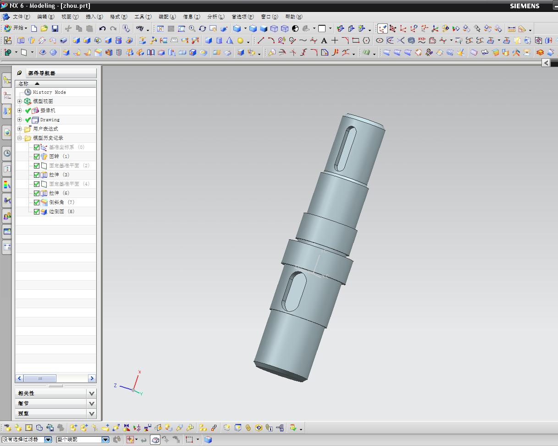Select the Rotate view icon

(202, 28)
